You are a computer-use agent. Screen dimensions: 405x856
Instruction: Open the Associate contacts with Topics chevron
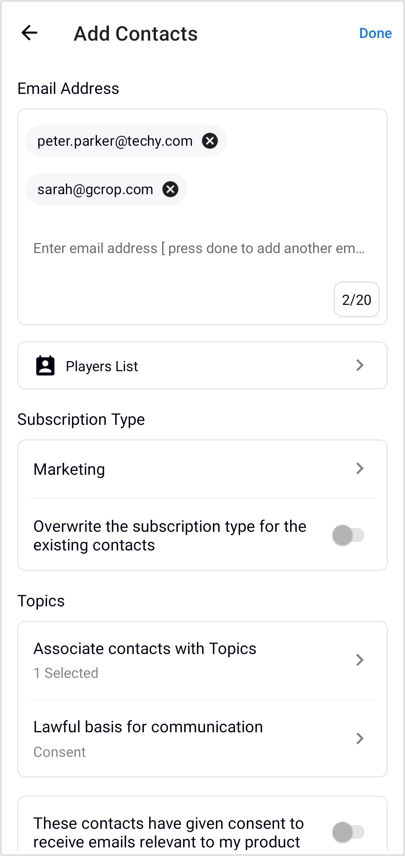(360, 660)
